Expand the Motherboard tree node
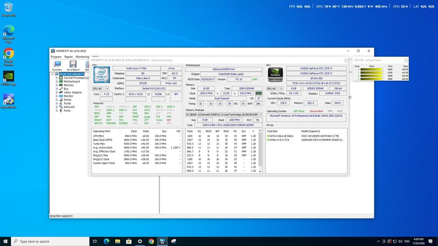The image size is (438, 246). (x=57, y=81)
